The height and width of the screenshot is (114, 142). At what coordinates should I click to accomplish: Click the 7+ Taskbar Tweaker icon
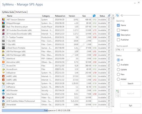(x=3, y=37)
